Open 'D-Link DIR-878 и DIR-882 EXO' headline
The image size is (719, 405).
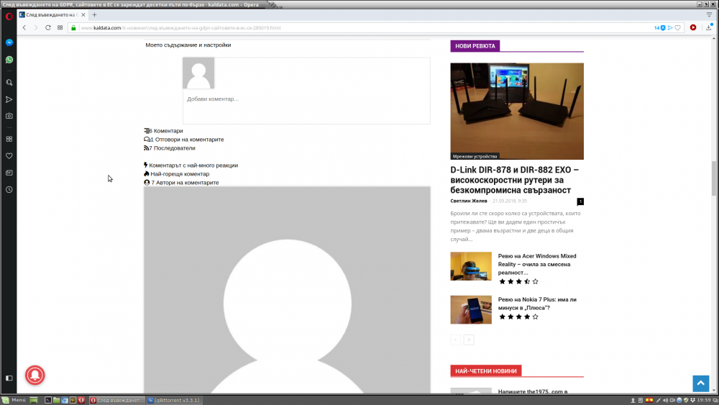pos(515,180)
